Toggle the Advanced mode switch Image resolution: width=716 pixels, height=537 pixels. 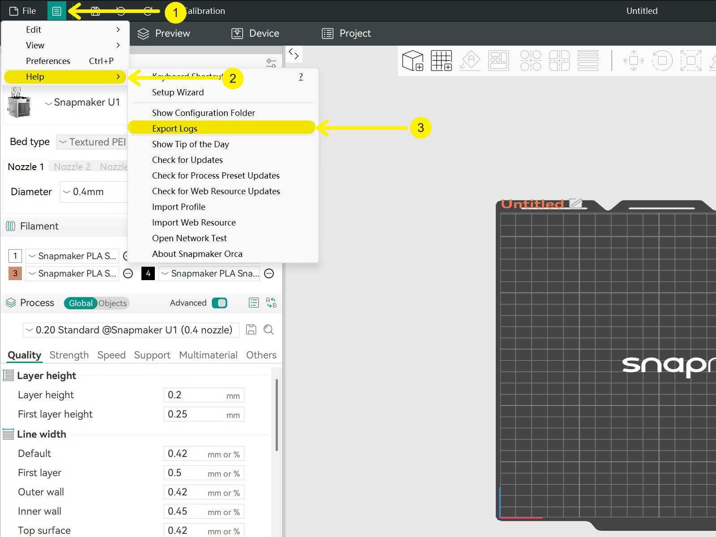(x=219, y=303)
